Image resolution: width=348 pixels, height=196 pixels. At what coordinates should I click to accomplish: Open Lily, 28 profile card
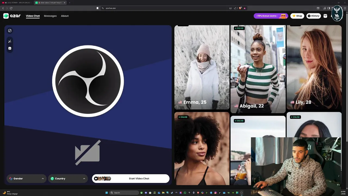click(314, 67)
